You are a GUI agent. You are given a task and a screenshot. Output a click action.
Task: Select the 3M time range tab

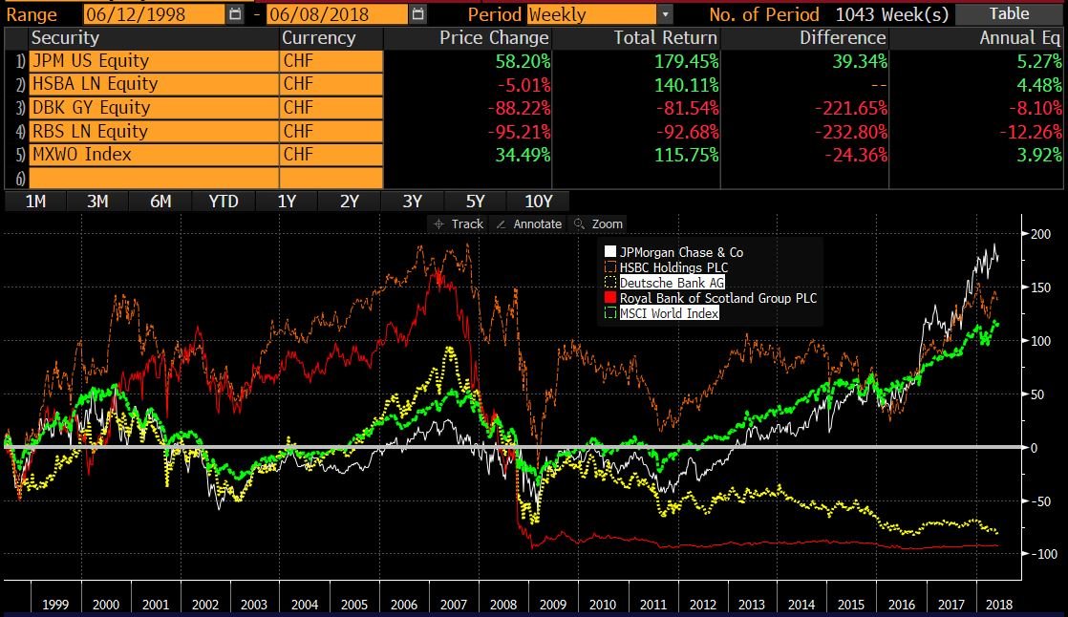tap(97, 202)
